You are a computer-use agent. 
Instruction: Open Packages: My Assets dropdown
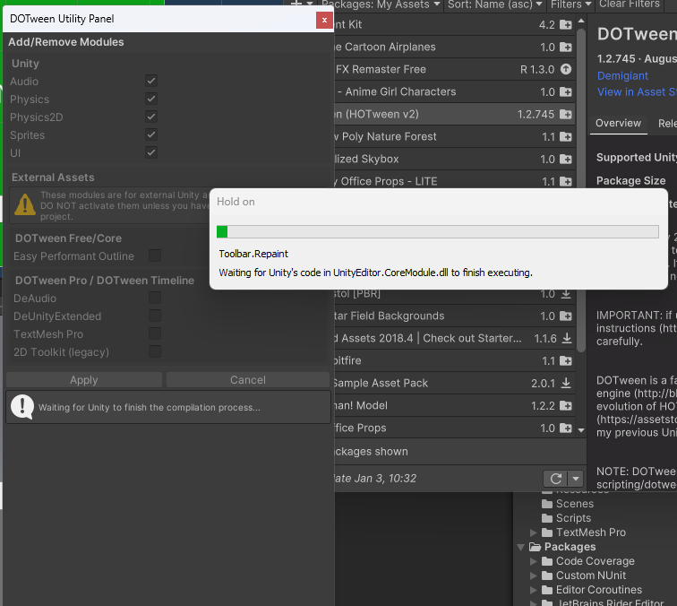tap(381, 4)
